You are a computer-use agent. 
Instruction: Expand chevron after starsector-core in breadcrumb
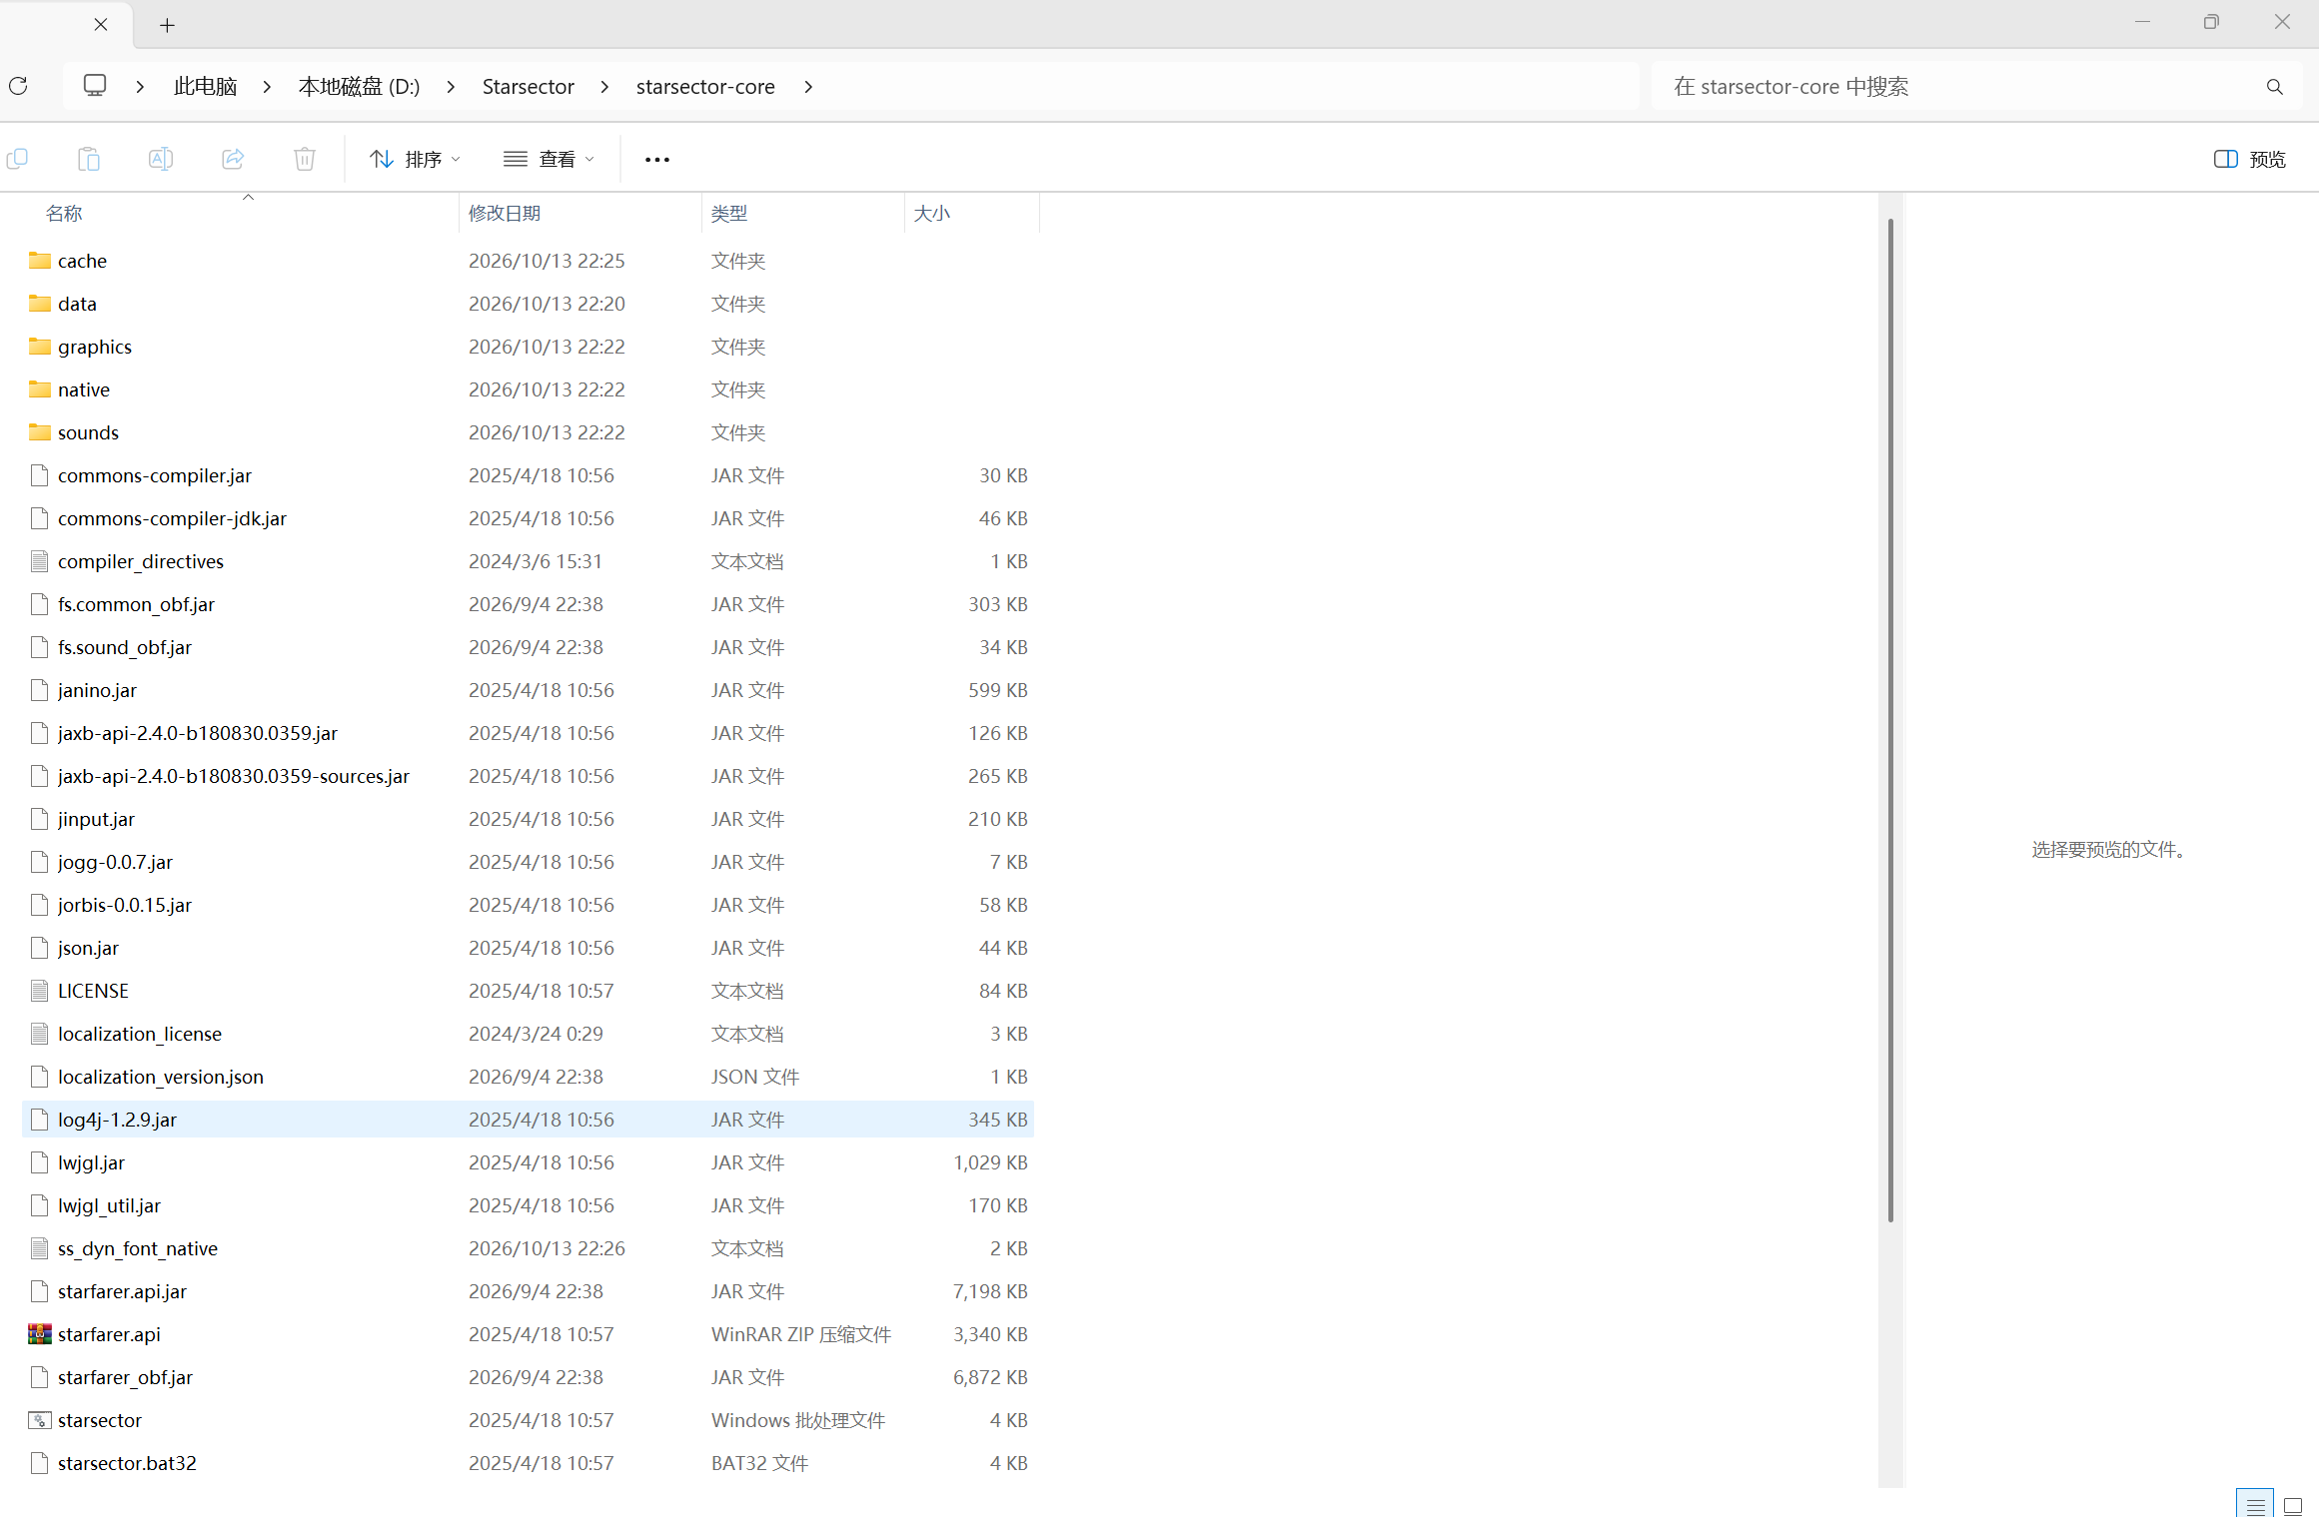808,87
